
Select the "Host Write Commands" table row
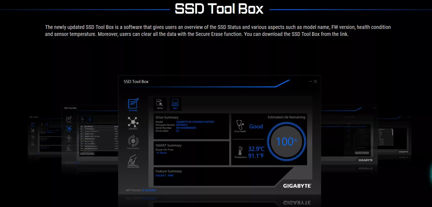(99, 149)
